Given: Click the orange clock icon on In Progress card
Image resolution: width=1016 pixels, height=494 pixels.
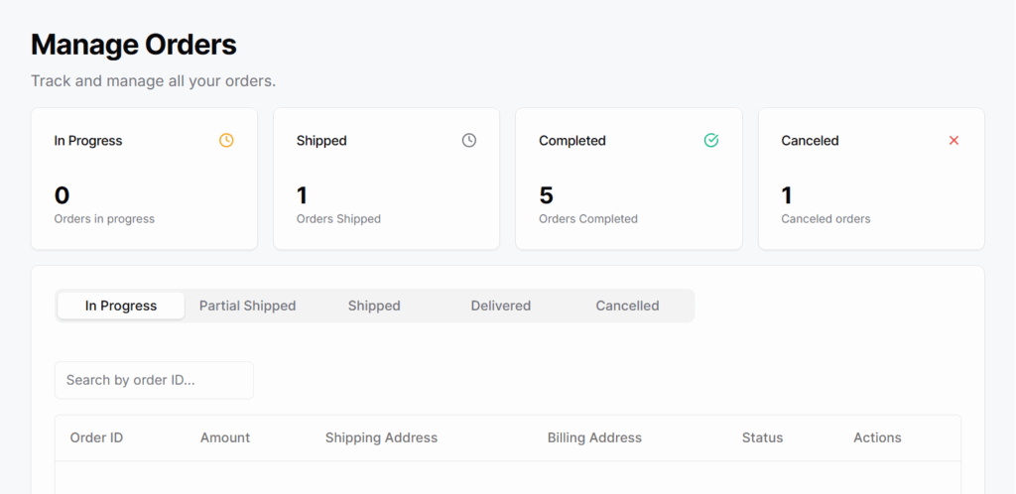Looking at the screenshot, I should (226, 141).
